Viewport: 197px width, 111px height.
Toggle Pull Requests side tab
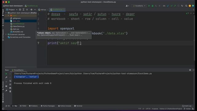click(x=3, y=35)
